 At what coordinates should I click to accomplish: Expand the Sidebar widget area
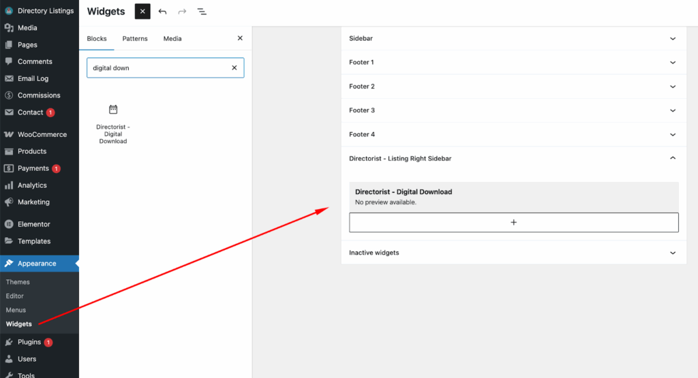tap(513, 39)
